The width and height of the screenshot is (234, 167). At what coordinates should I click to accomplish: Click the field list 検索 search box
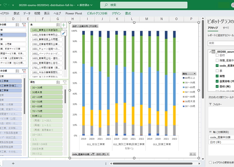(221, 43)
